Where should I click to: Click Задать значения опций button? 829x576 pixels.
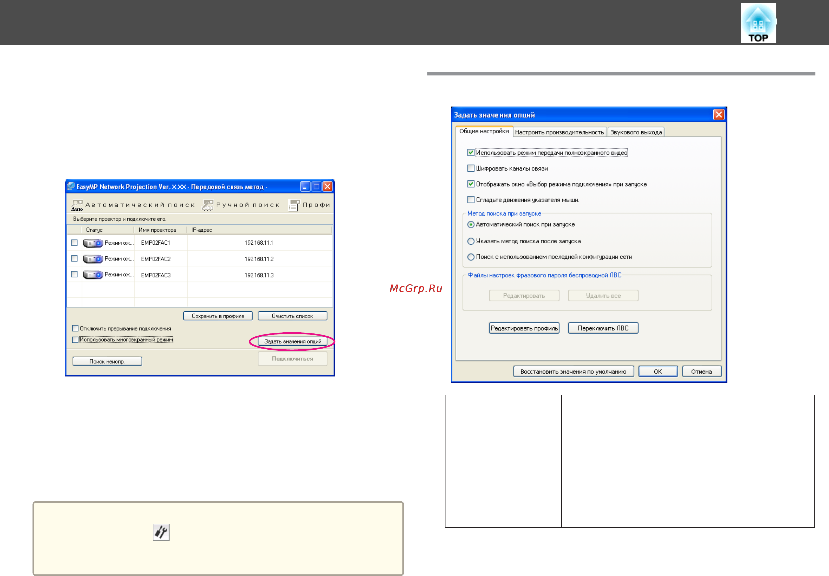coord(292,341)
